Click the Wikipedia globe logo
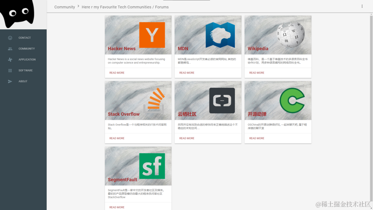The width and height of the screenshot is (373, 210). tap(291, 35)
